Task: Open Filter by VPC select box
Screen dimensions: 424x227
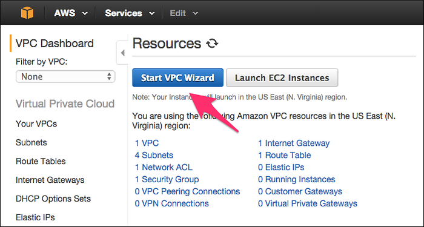Action: (x=65, y=76)
